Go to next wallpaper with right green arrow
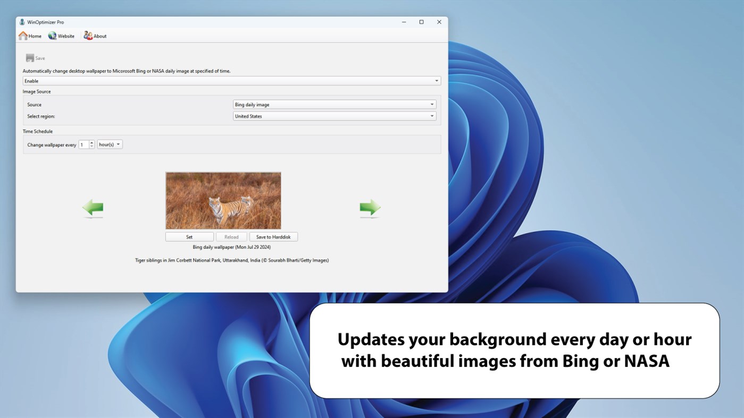 [x=370, y=208]
